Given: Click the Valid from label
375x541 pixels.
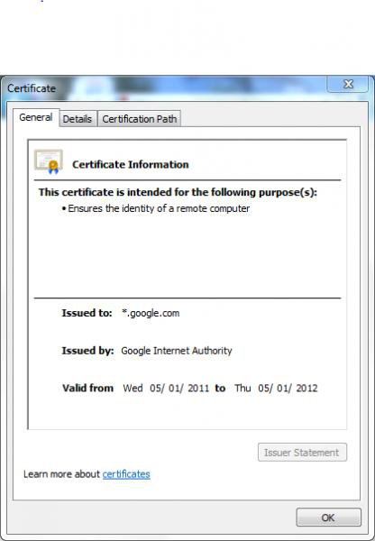Looking at the screenshot, I should coord(87,389).
